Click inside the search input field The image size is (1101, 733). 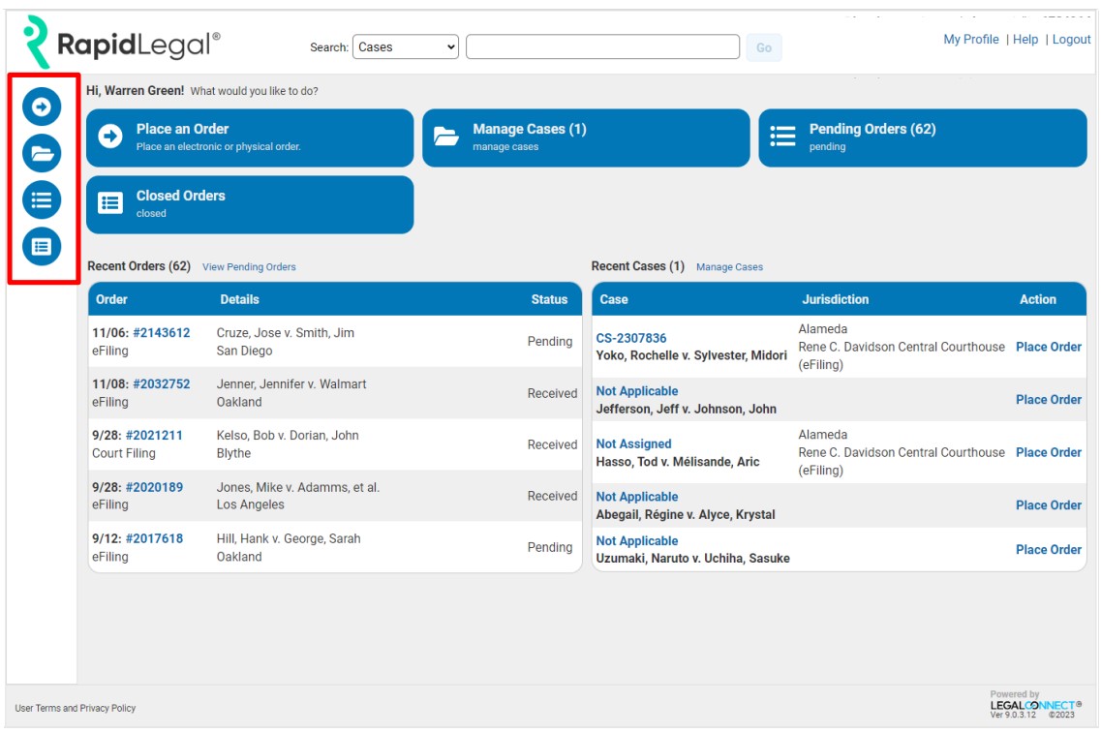coord(600,47)
